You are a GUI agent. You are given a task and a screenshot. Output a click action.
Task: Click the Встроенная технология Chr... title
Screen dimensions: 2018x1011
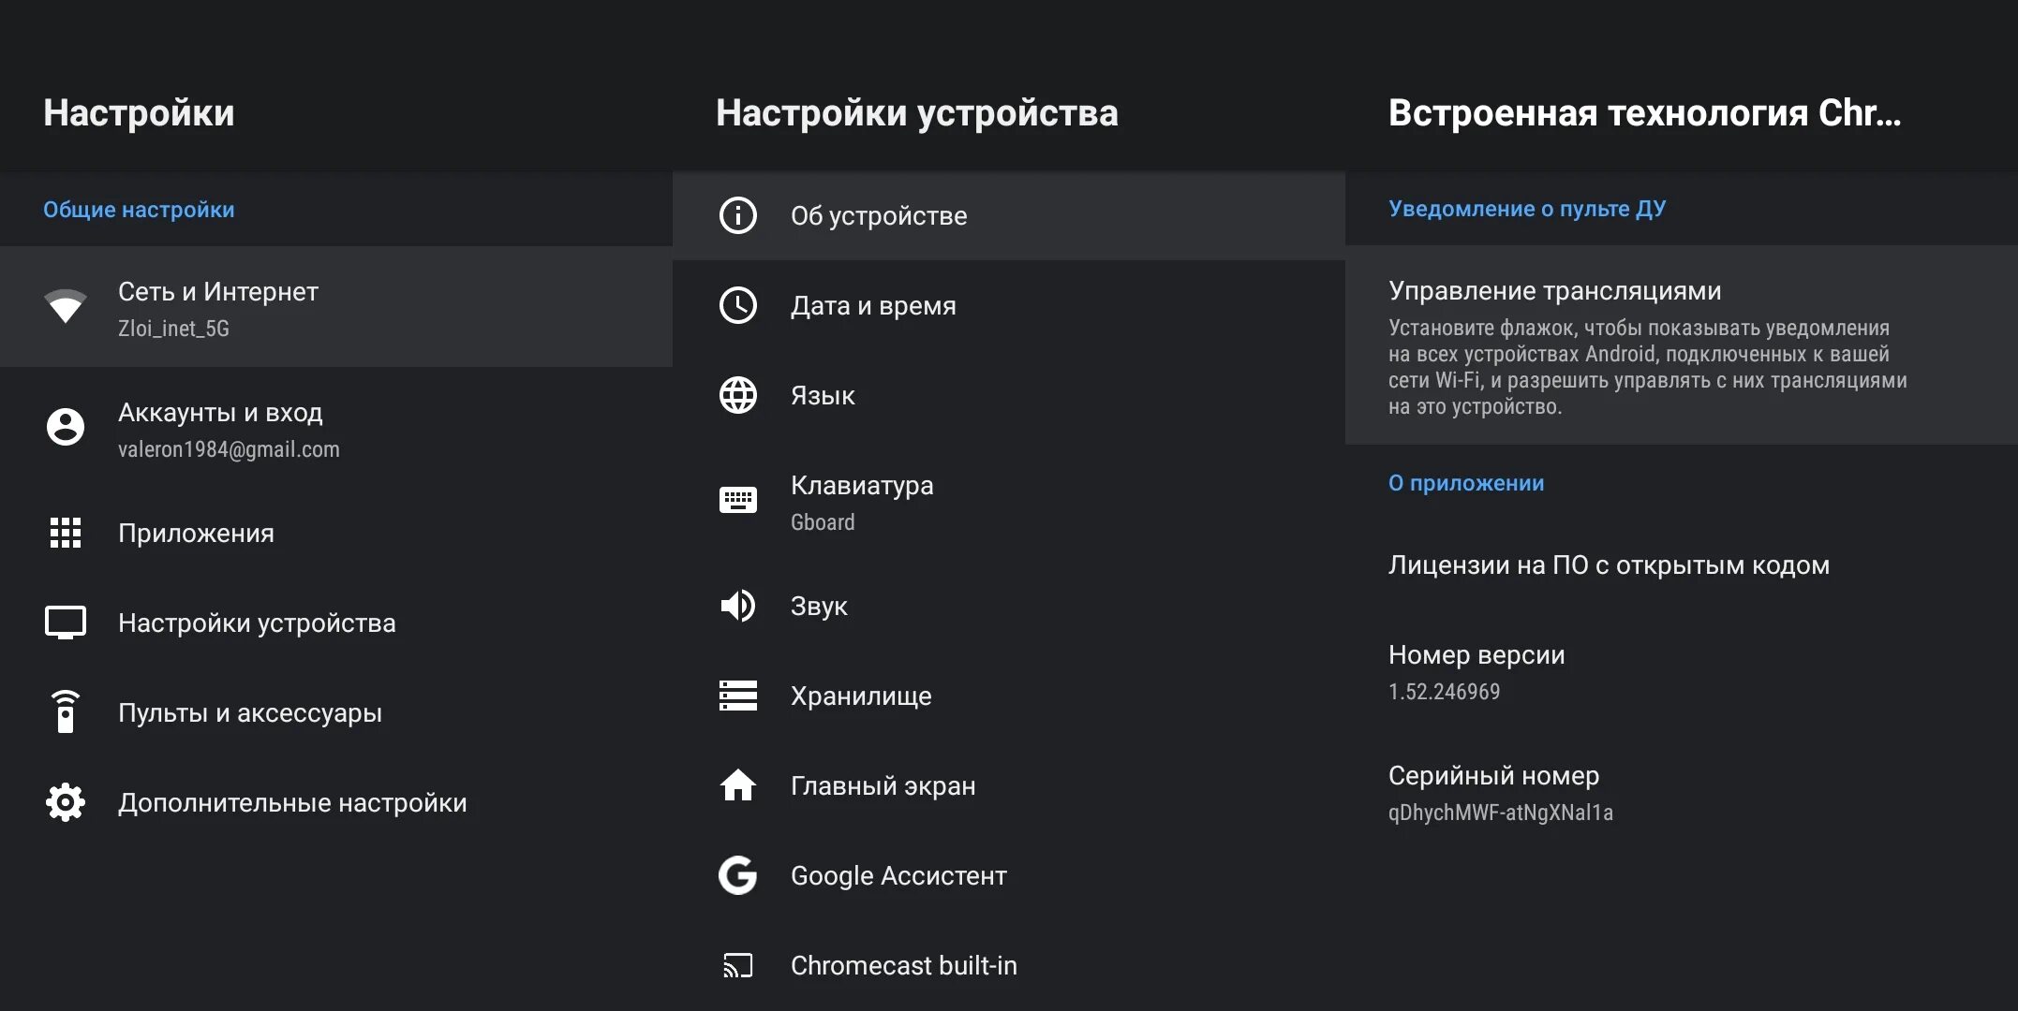[x=1645, y=112]
